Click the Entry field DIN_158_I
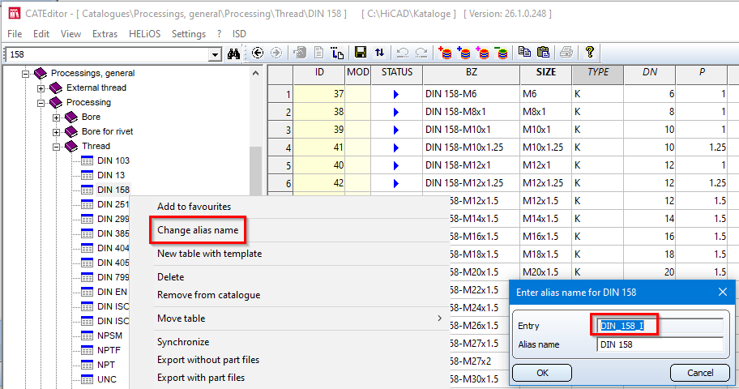 click(x=660, y=326)
